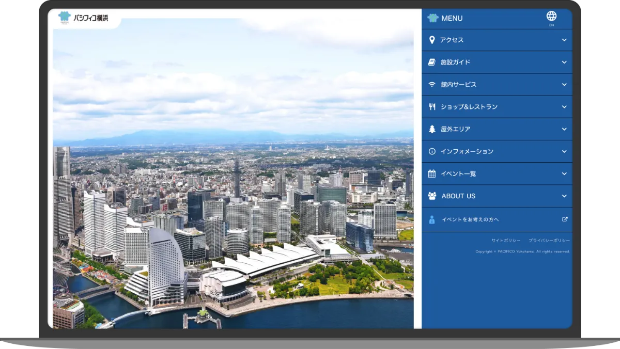Open the プライバシーポリシー link
Viewport: 620px width, 349px height.
coord(549,241)
